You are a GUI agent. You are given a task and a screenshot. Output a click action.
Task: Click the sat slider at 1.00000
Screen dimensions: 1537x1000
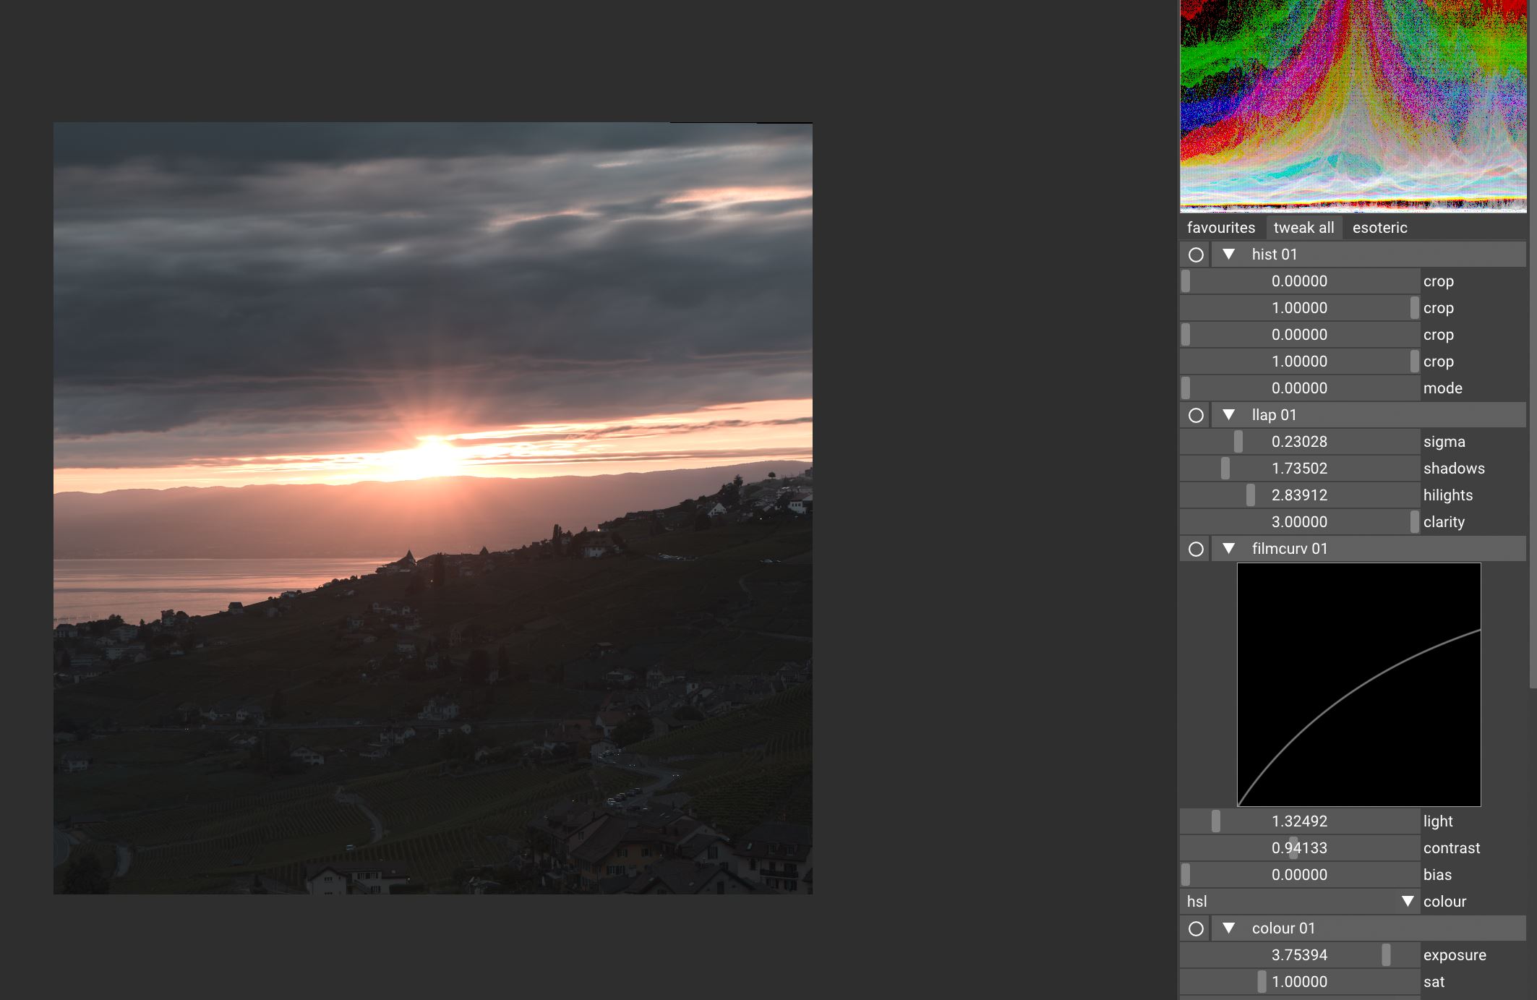coord(1300,982)
